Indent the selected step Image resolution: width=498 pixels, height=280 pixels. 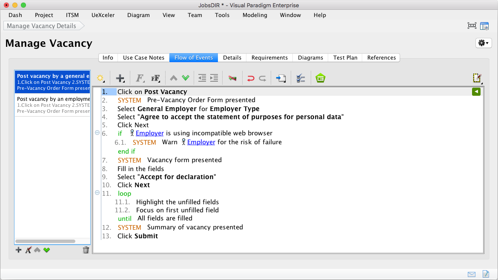214,77
